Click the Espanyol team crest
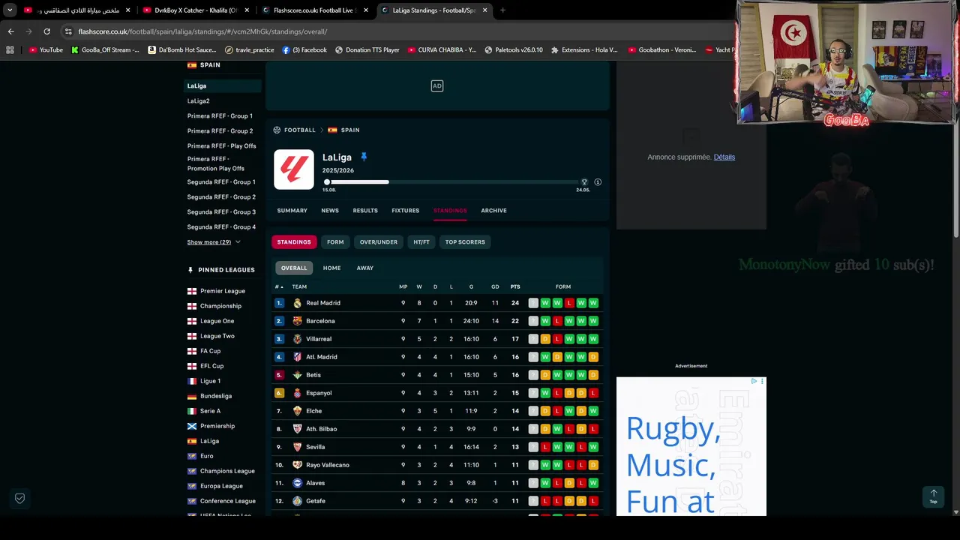The height and width of the screenshot is (540, 960). (298, 393)
